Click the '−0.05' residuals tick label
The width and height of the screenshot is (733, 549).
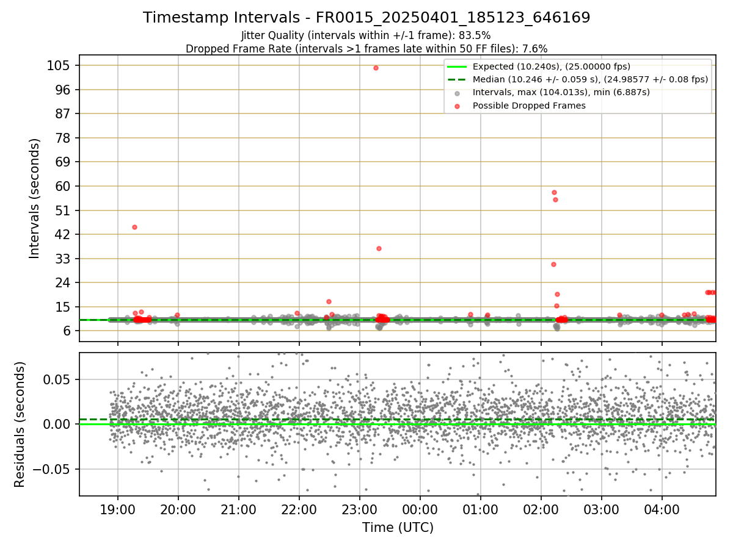tap(53, 469)
